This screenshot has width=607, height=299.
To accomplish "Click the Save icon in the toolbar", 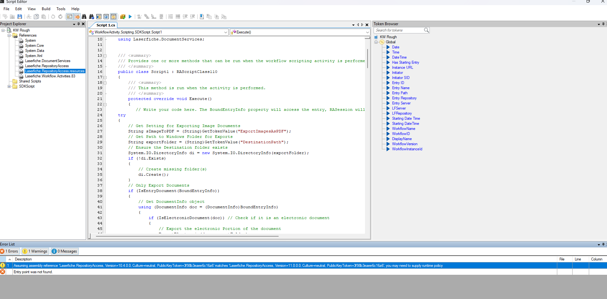I will click(20, 17).
